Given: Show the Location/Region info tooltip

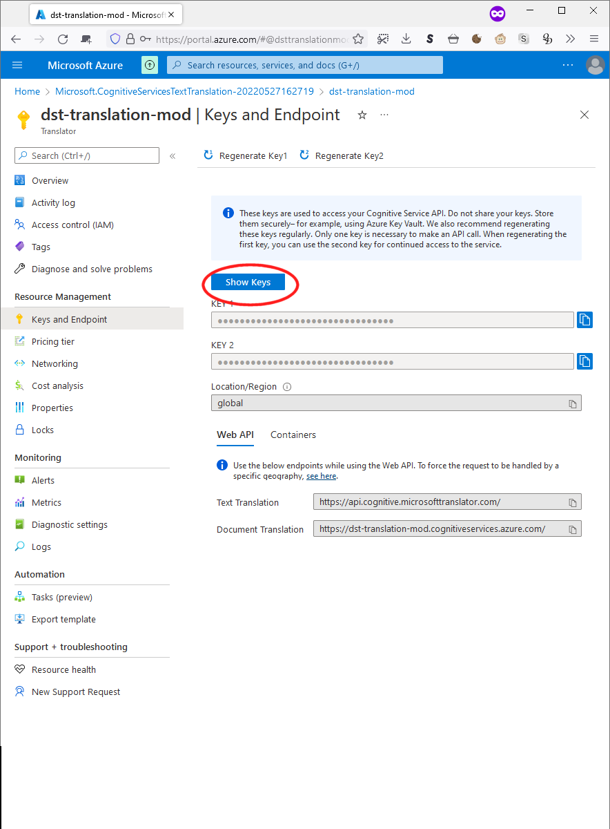Looking at the screenshot, I should tap(287, 387).
